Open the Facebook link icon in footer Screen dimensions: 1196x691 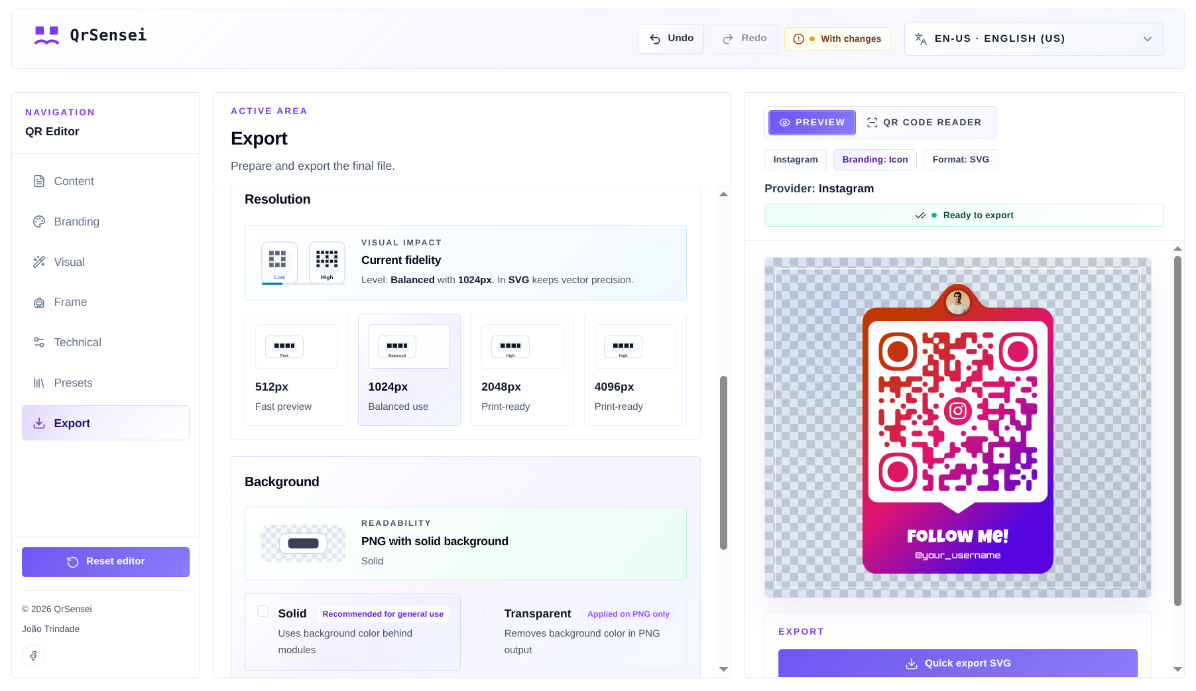click(33, 656)
